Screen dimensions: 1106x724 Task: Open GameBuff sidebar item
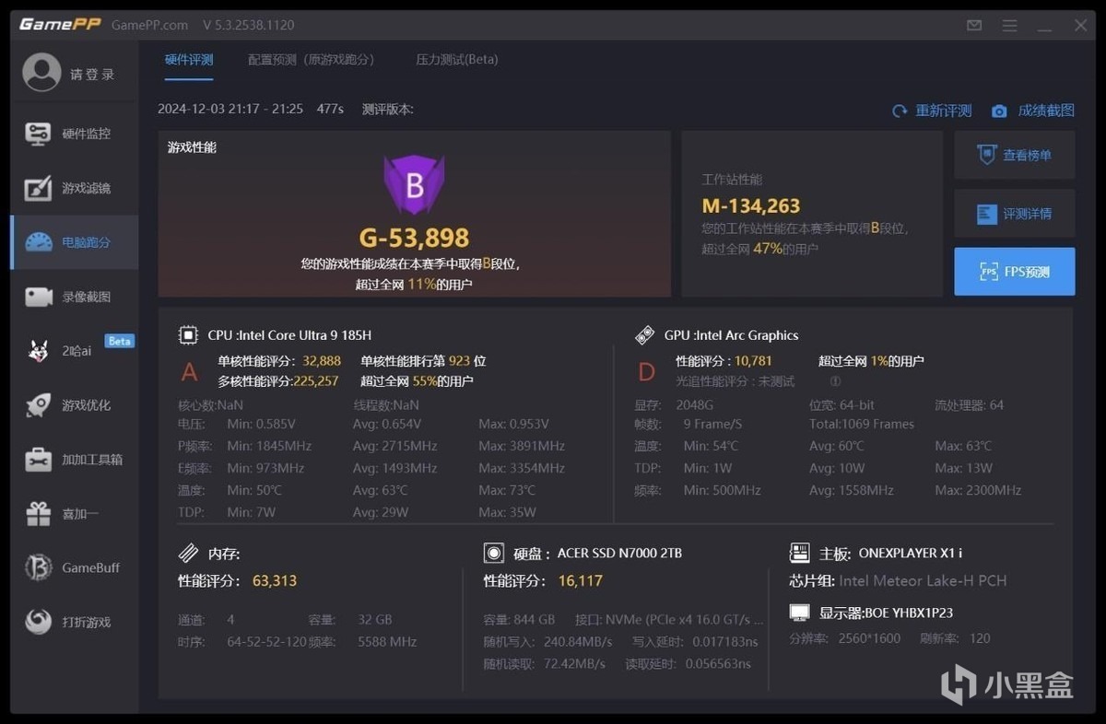(74, 567)
